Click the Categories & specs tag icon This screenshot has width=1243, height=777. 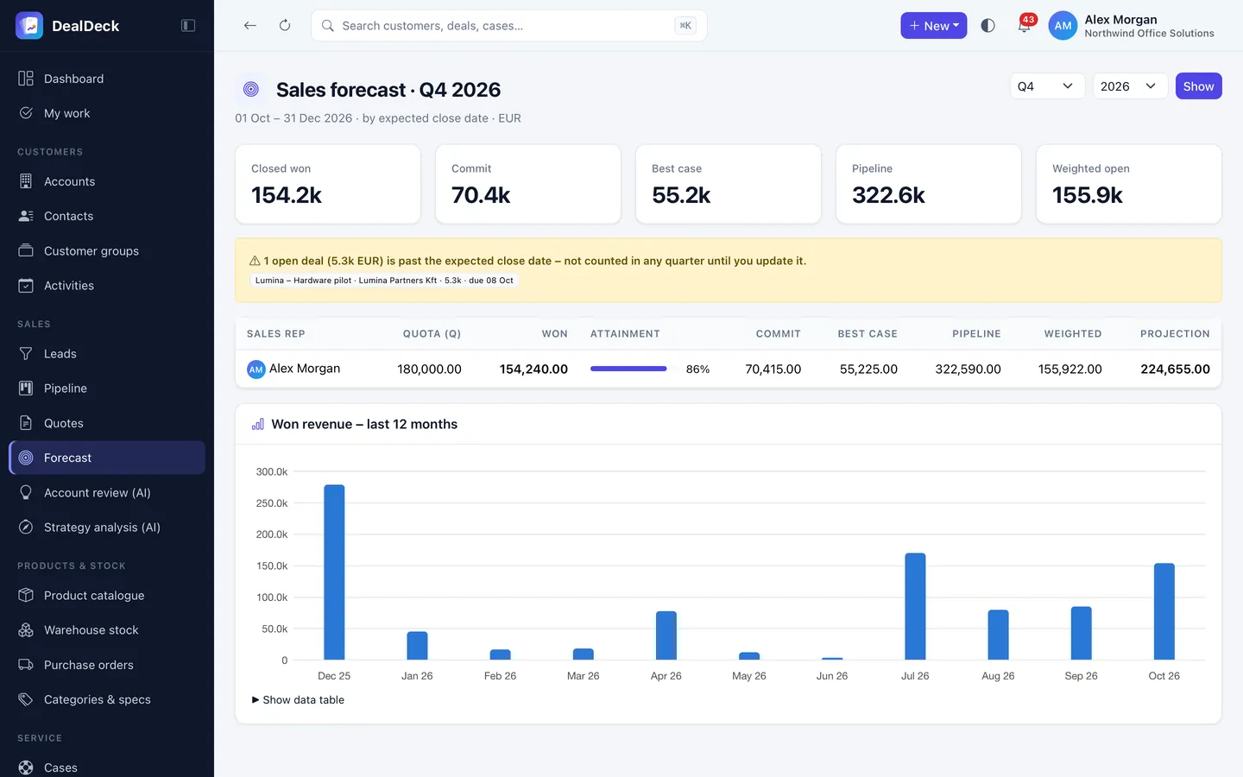pos(26,699)
